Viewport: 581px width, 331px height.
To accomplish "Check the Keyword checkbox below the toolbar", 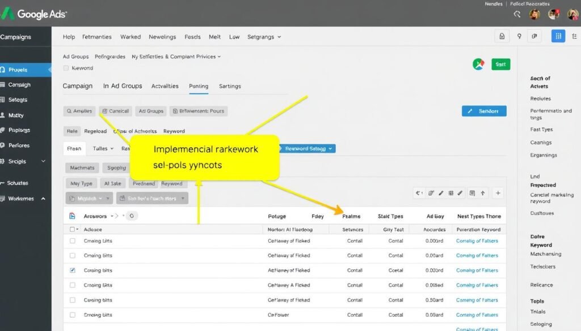I will (66, 66).
